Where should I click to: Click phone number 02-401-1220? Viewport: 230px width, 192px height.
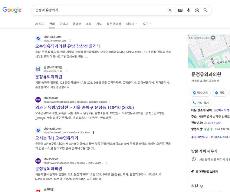212,123
